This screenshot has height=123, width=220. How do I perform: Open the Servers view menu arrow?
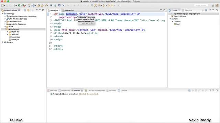210,90
